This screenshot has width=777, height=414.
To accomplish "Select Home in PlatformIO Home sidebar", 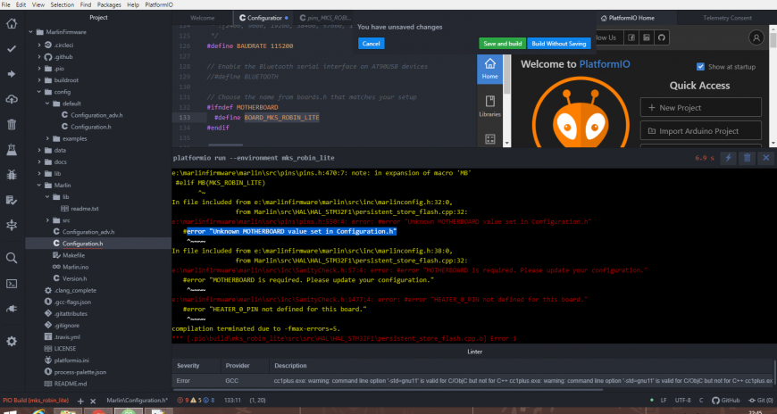I will (x=489, y=69).
